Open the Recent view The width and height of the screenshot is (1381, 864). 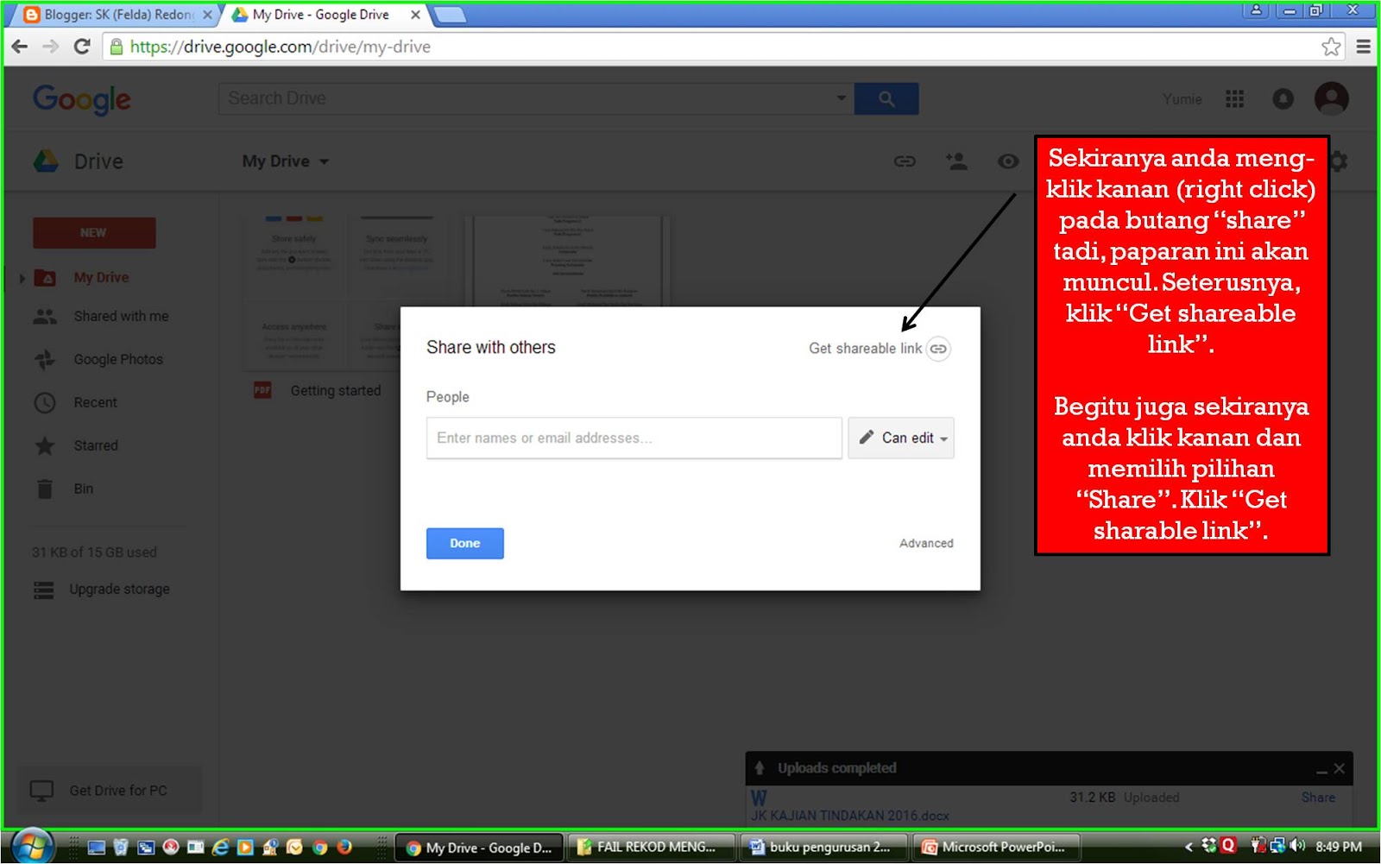point(95,403)
